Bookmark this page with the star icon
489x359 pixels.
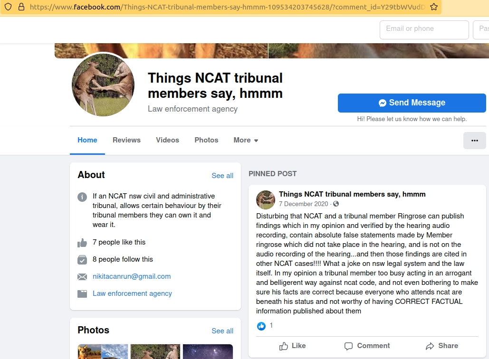click(434, 7)
